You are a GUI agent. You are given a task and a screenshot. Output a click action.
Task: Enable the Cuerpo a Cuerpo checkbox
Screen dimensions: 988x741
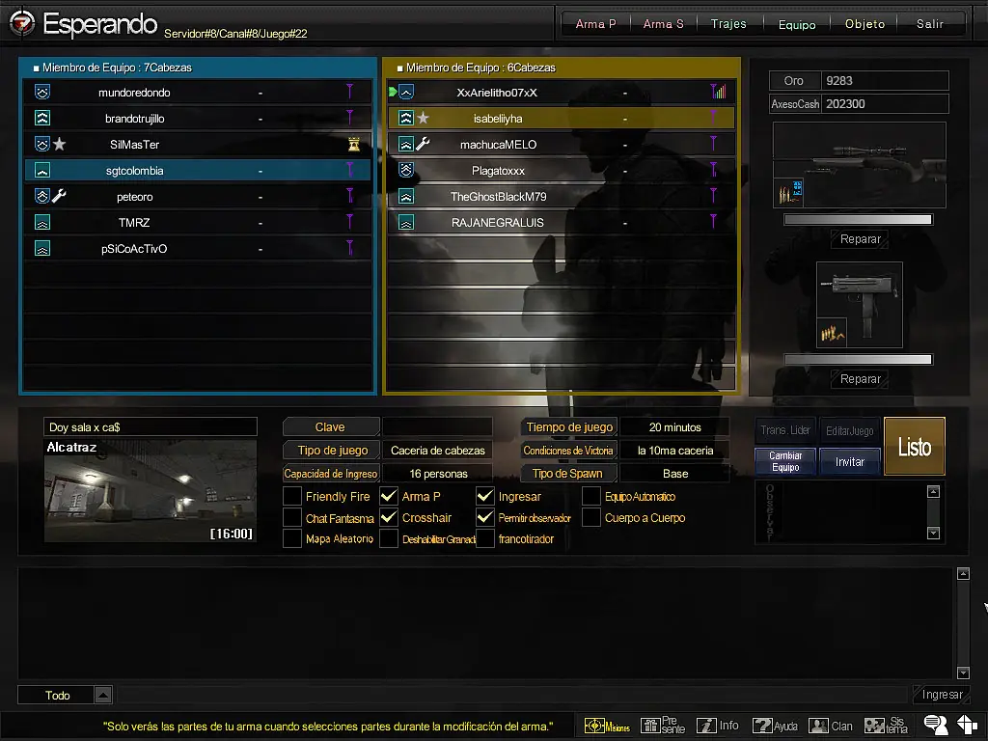[x=591, y=517]
